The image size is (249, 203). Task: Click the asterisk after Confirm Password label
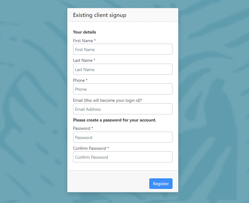pyautogui.click(x=108, y=148)
